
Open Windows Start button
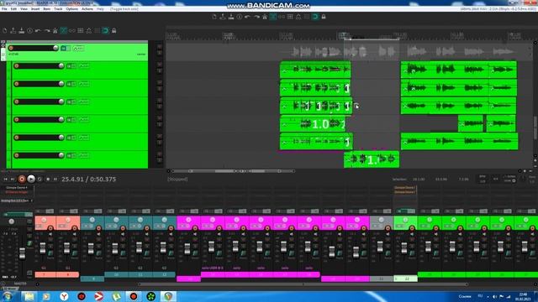8,296
